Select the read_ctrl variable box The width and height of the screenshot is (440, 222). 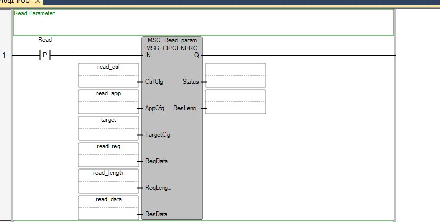109,75
